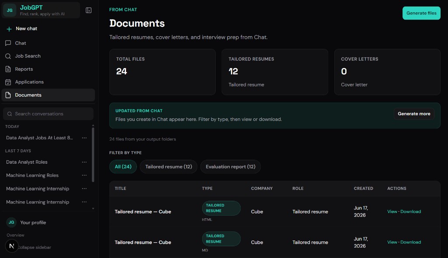Download the HTML Tailored resume Cube file
The width and height of the screenshot is (448, 258).
click(x=410, y=212)
